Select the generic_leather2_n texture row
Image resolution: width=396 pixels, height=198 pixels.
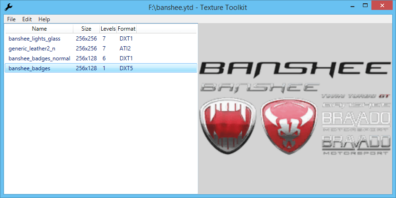(x=32, y=48)
